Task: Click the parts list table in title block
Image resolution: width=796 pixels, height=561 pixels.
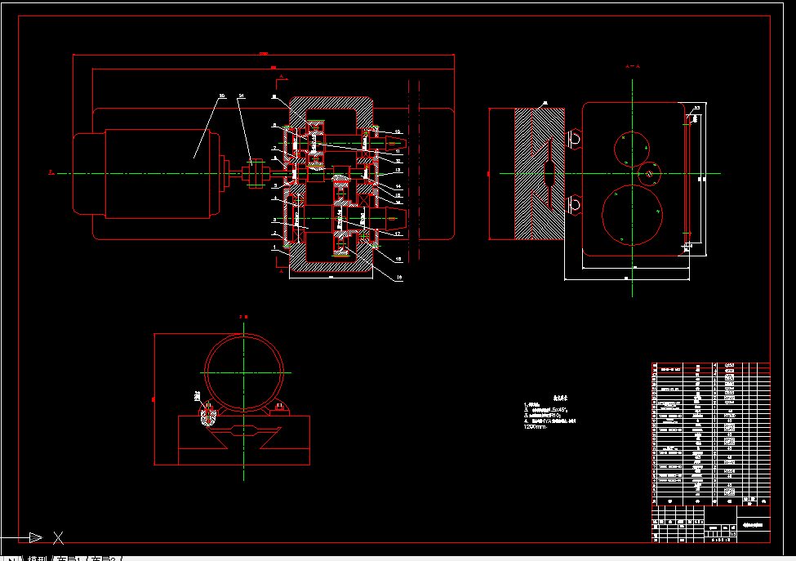Action: click(x=711, y=434)
